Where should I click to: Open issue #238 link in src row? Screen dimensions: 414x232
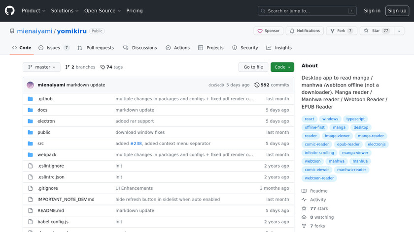click(x=136, y=144)
